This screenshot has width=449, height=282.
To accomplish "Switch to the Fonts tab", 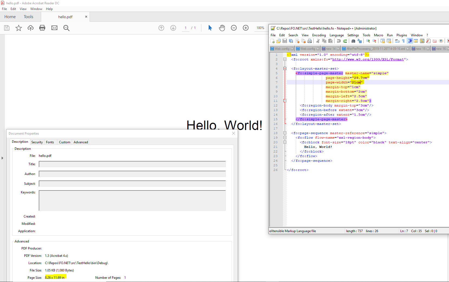I will 50,142.
